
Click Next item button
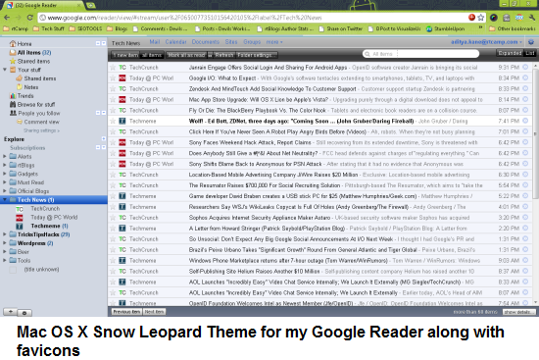(x=154, y=312)
